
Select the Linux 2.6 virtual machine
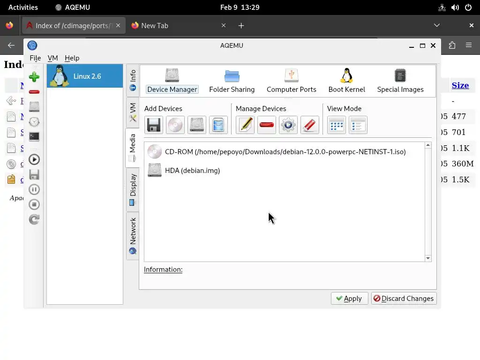click(85, 76)
